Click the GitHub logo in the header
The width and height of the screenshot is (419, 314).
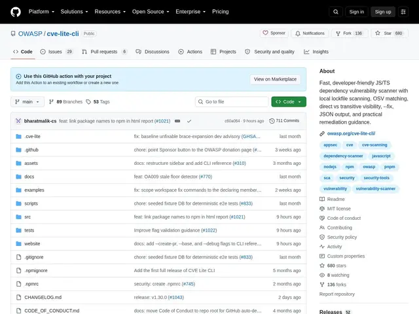[16, 12]
